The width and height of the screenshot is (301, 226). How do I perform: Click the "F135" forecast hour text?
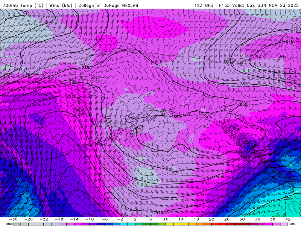224,5
